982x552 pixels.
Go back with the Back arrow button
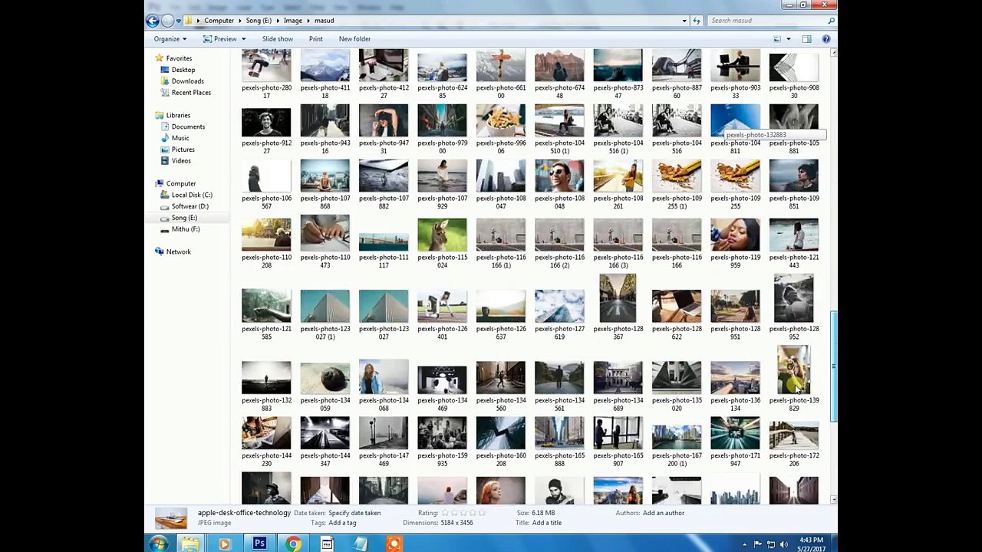(153, 21)
